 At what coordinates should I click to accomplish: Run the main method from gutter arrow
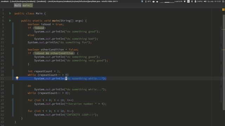[10, 21]
